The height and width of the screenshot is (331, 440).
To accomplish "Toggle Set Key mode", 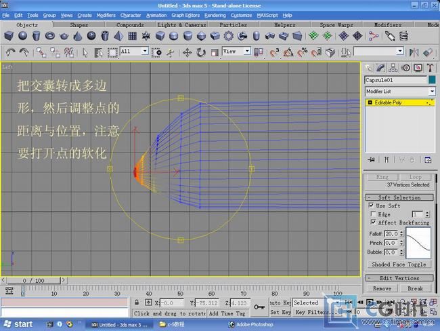I will pos(280,312).
